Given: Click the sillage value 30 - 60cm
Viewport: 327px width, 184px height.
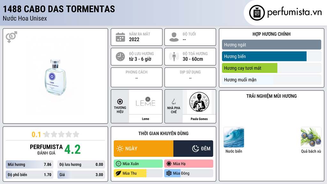Looking at the screenshot, I should click(193, 59).
